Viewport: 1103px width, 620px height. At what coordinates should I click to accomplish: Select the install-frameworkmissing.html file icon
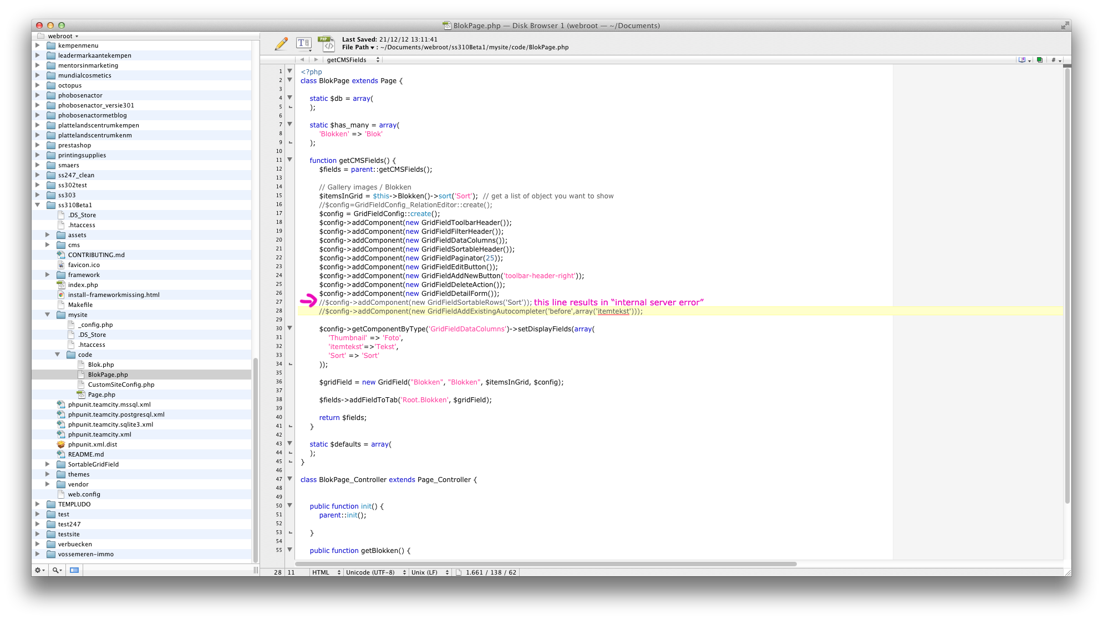tap(61, 295)
